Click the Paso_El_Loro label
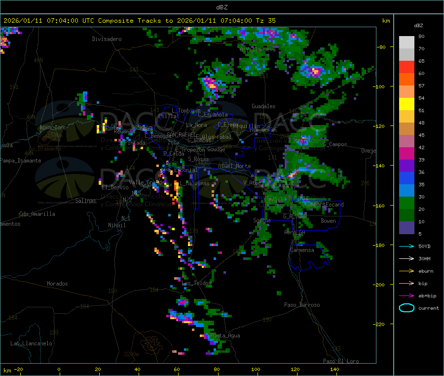The height and width of the screenshot is (376, 444). tap(341, 361)
